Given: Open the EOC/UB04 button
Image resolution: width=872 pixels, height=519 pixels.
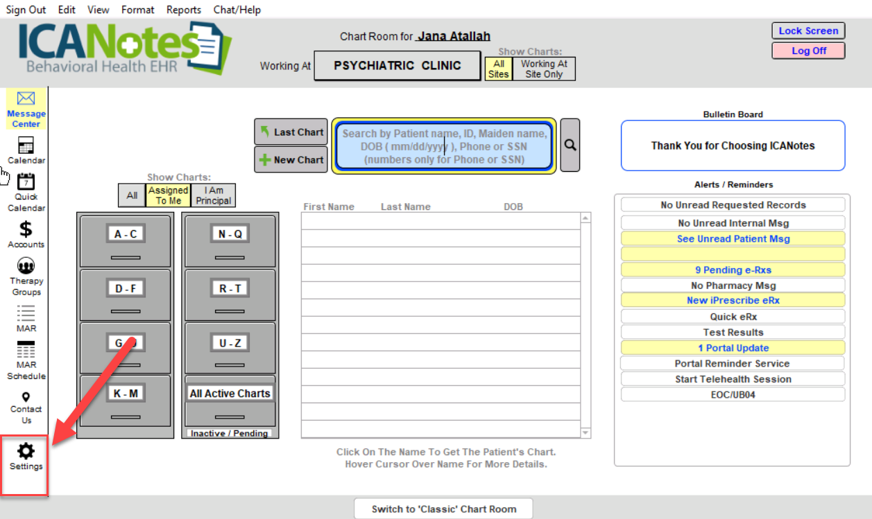Looking at the screenshot, I should (x=733, y=395).
